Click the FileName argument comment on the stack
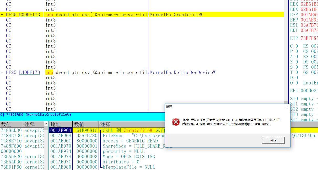This screenshot has height=170, width=318. [x=134, y=136]
